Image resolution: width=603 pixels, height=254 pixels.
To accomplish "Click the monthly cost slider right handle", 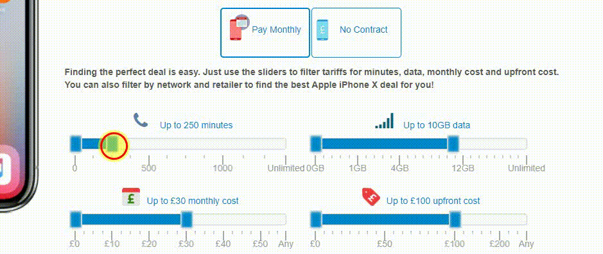I will tap(186, 219).
